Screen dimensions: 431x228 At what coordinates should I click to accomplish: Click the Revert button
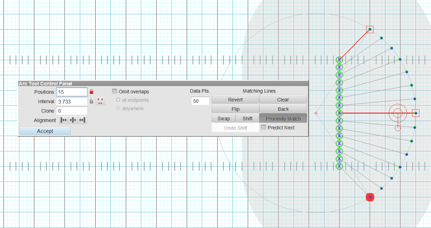pos(235,99)
